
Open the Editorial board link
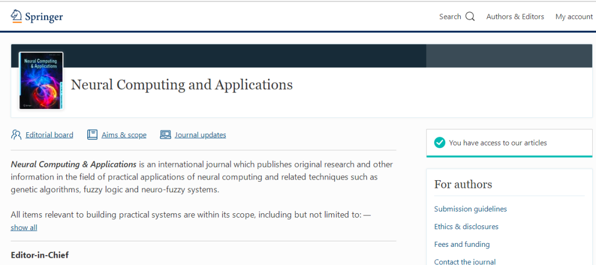click(49, 135)
